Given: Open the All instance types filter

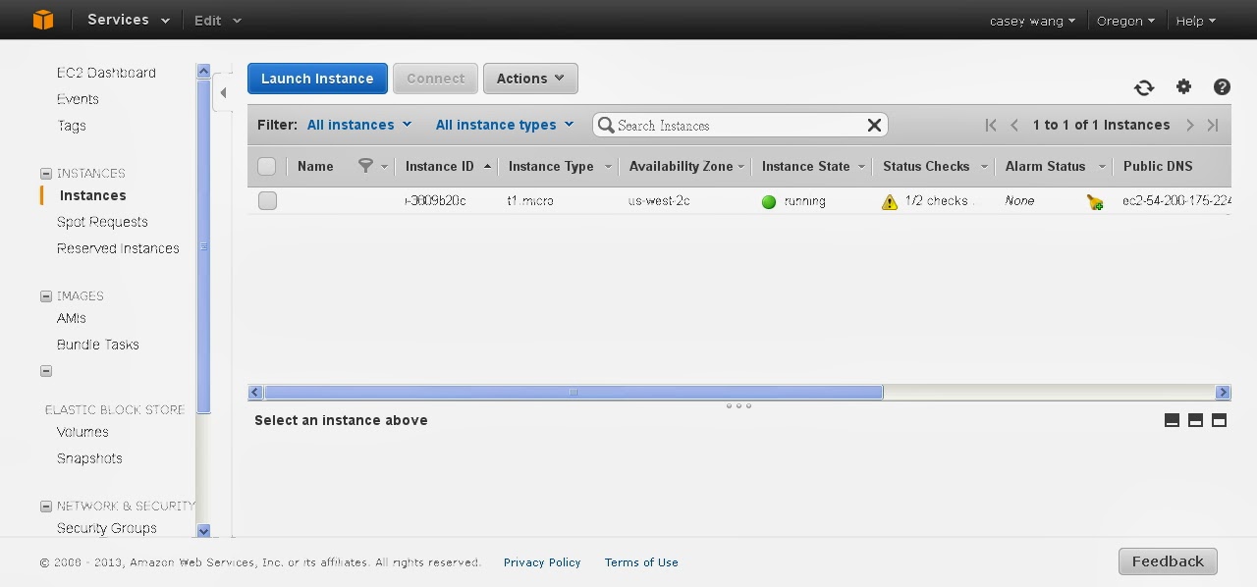Looking at the screenshot, I should [x=505, y=125].
